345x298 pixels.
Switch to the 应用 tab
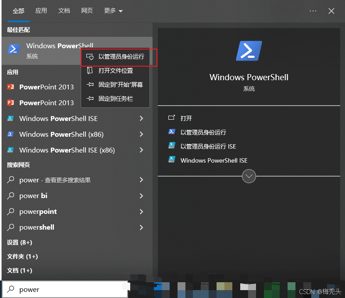pos(41,11)
